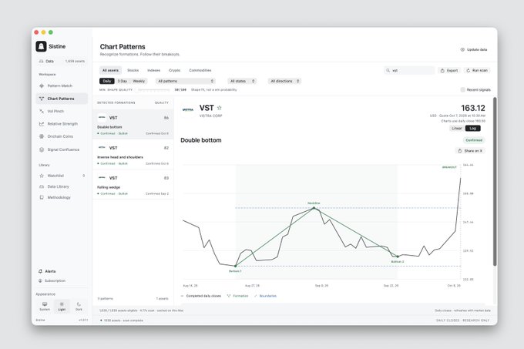Open the All directions dropdown

284,81
